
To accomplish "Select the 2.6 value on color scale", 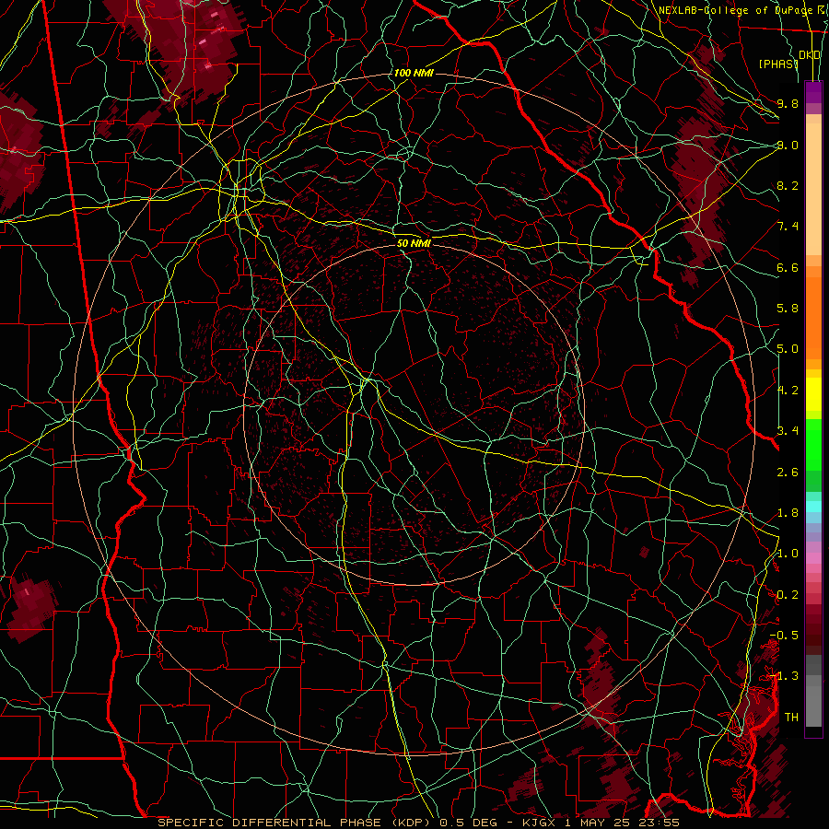I will (x=788, y=472).
